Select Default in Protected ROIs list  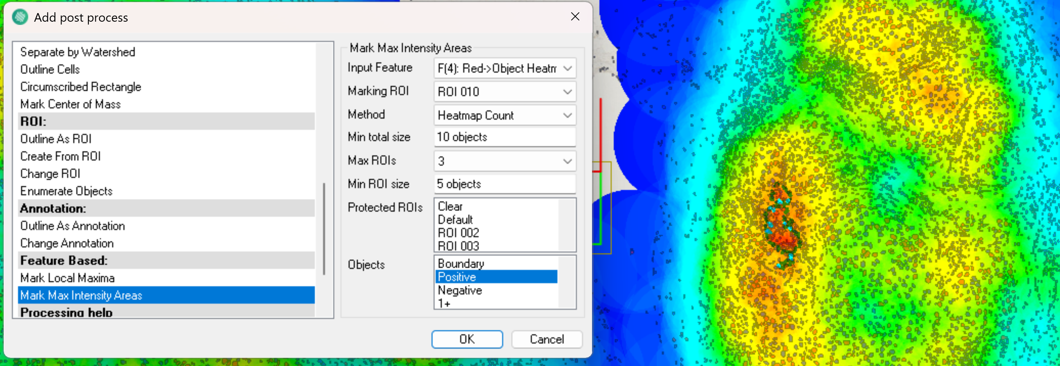497,220
